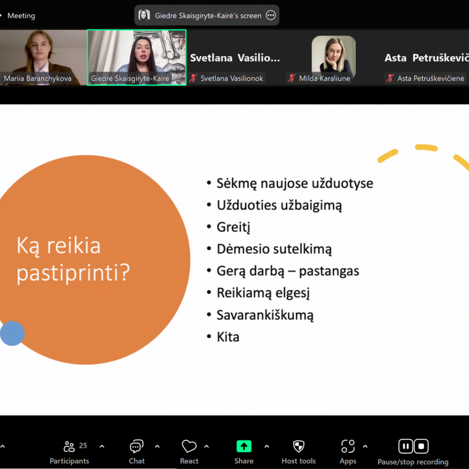The width and height of the screenshot is (469, 469).
Task: Expand the Apps options chevron
Action: coord(365,447)
